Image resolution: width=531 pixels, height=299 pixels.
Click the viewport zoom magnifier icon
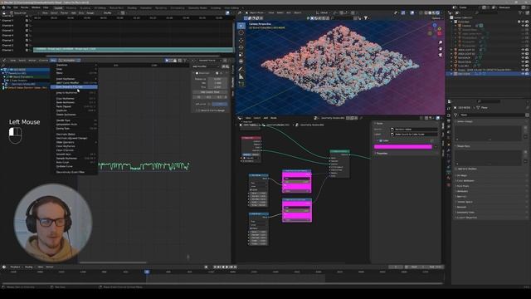[x=441, y=42]
